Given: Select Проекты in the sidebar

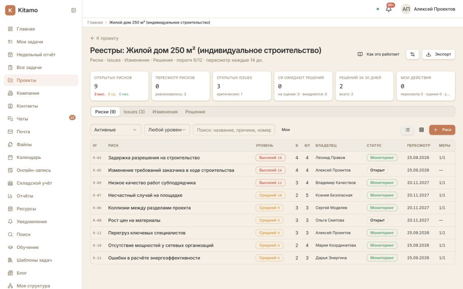Looking at the screenshot, I should (x=41, y=80).
